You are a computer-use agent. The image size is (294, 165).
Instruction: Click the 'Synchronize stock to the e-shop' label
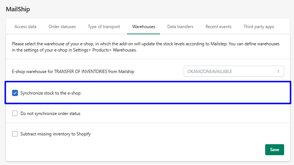[50, 93]
